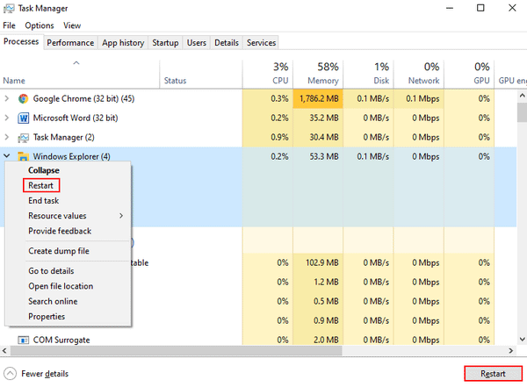The height and width of the screenshot is (387, 527).
Task: Open the File menu
Action: coord(9,25)
